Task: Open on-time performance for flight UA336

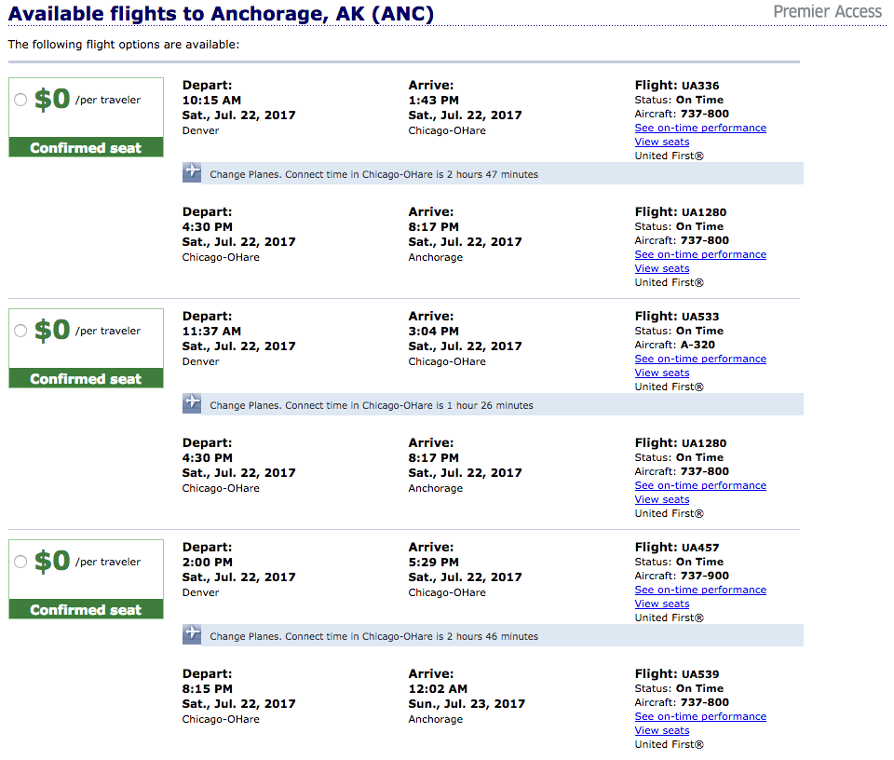Action: click(x=700, y=128)
